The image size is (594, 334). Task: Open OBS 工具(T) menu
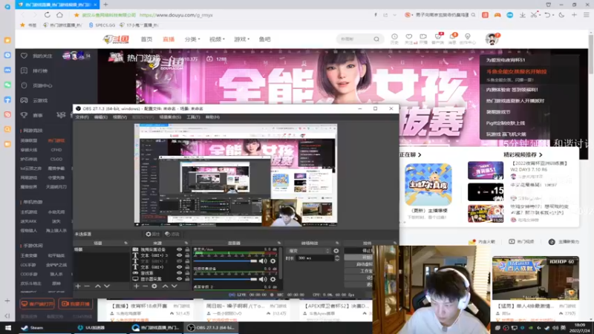193,117
